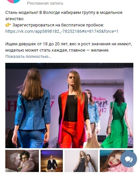Viewport: 138px width, 173px height.
Task: Click the pointing hand emoji
Action: 8,25
